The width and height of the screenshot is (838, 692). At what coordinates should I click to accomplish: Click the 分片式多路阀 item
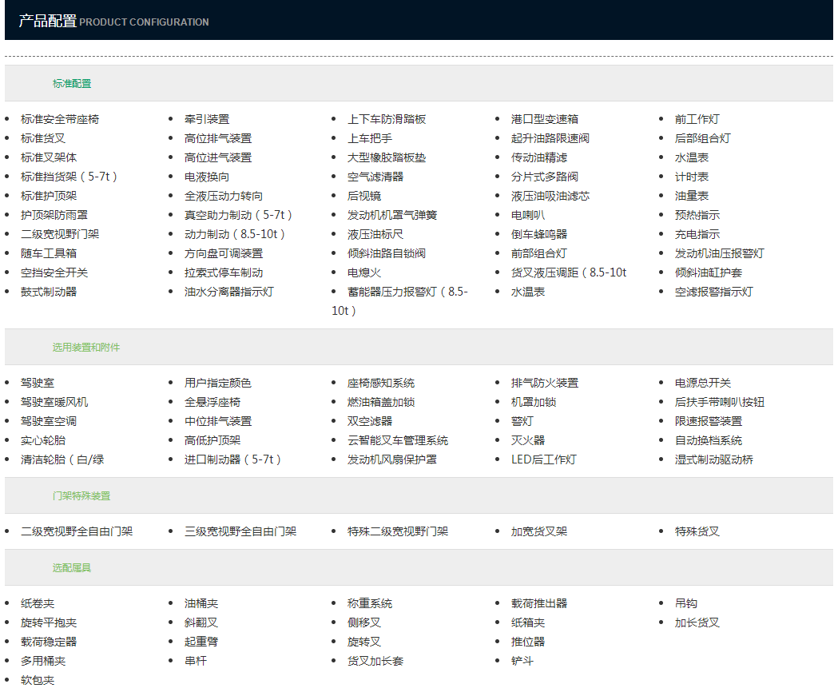(545, 177)
